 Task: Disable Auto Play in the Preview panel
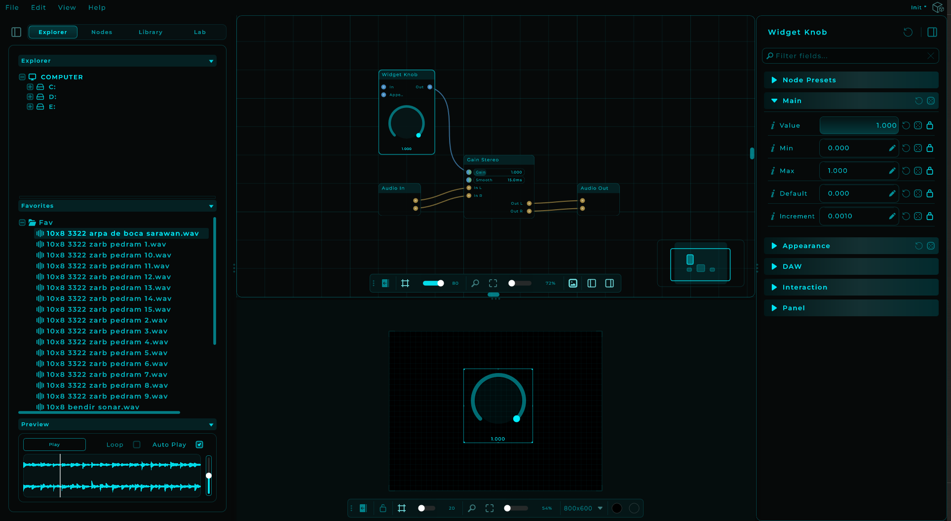coord(199,445)
